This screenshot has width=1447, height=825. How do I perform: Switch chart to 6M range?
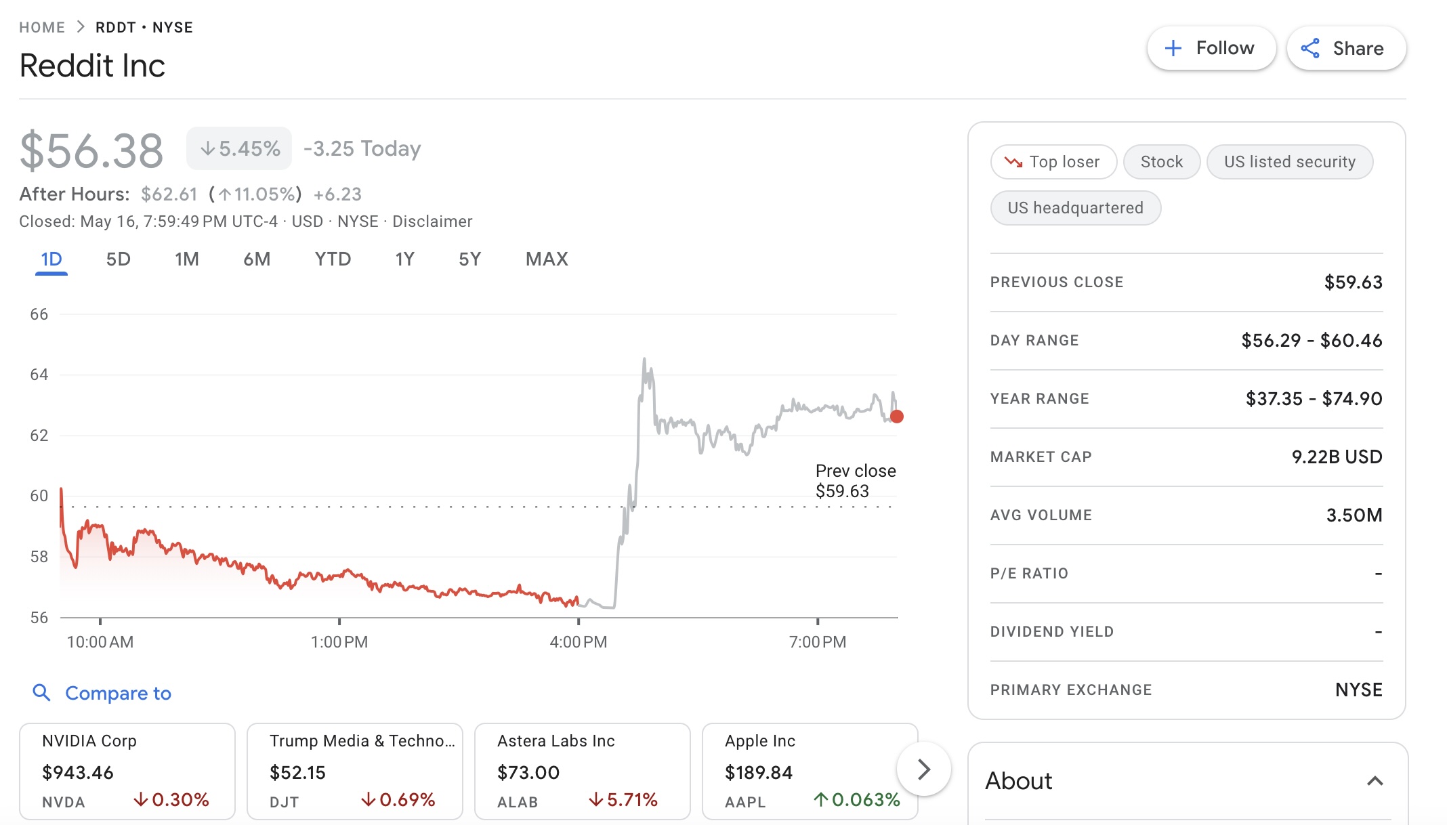point(257,259)
